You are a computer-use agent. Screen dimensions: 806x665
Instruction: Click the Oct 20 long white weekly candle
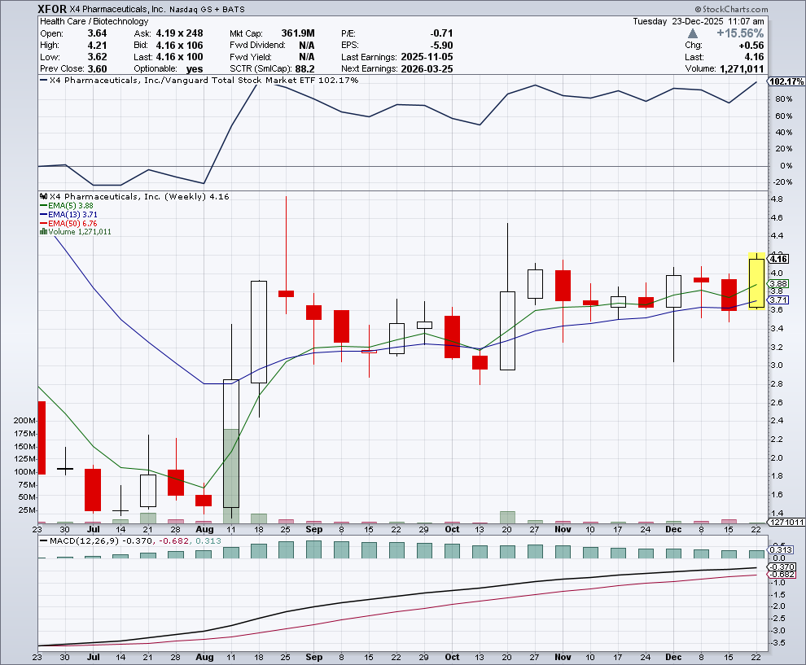tap(507, 330)
